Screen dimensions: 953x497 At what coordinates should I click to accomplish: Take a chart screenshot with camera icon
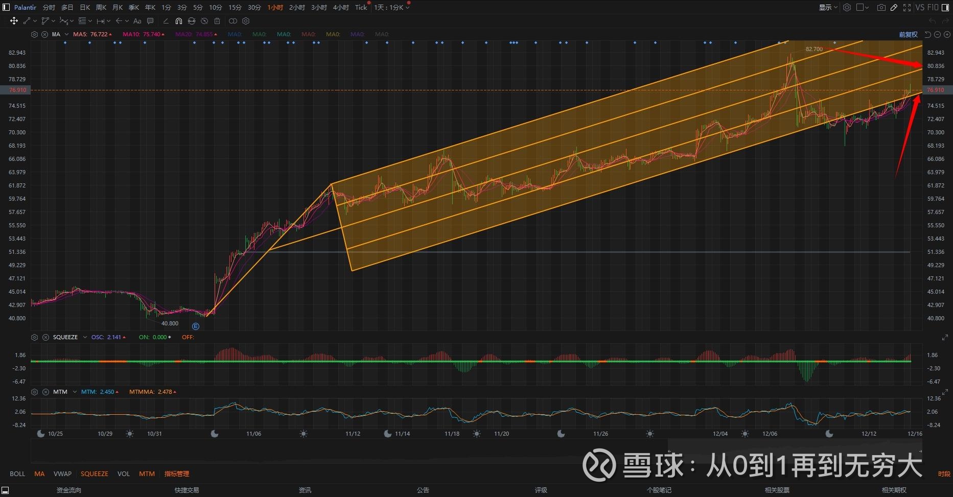point(881,7)
